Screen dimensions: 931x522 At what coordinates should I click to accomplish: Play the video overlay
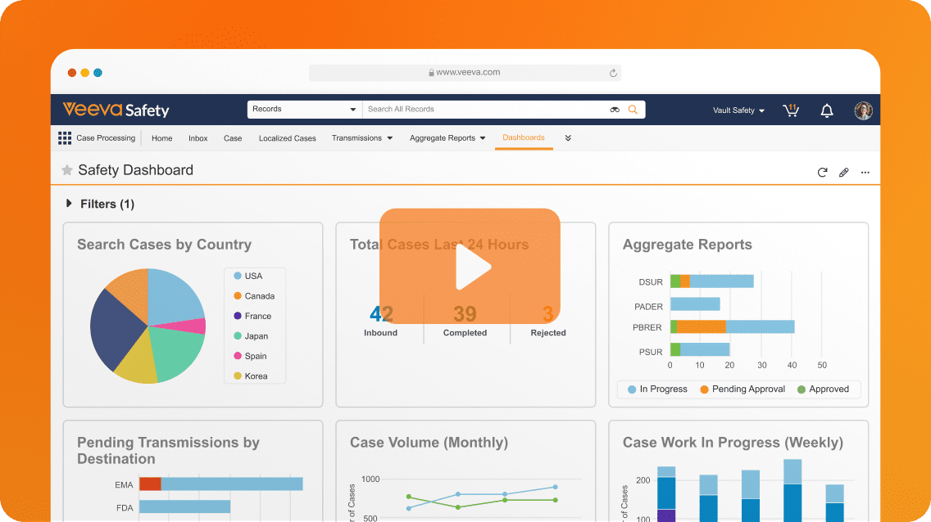(x=470, y=267)
